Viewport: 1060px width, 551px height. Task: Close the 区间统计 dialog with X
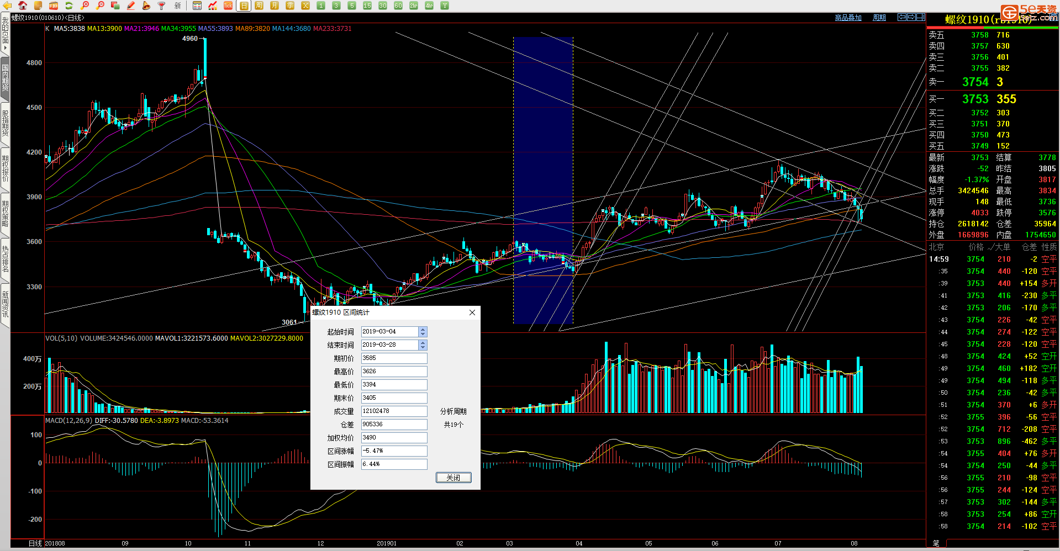tap(472, 312)
